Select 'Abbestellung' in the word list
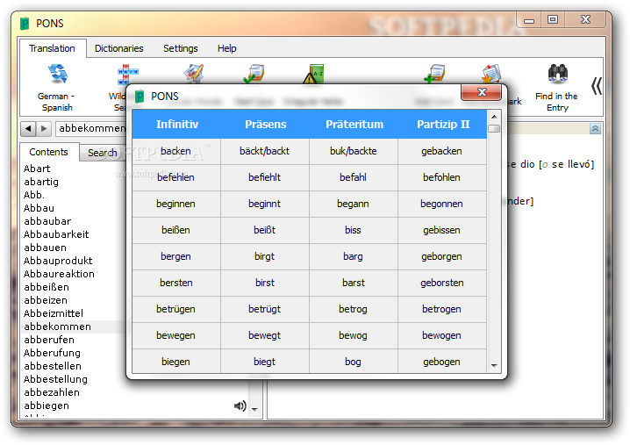This screenshot has width=630, height=445. (55, 379)
